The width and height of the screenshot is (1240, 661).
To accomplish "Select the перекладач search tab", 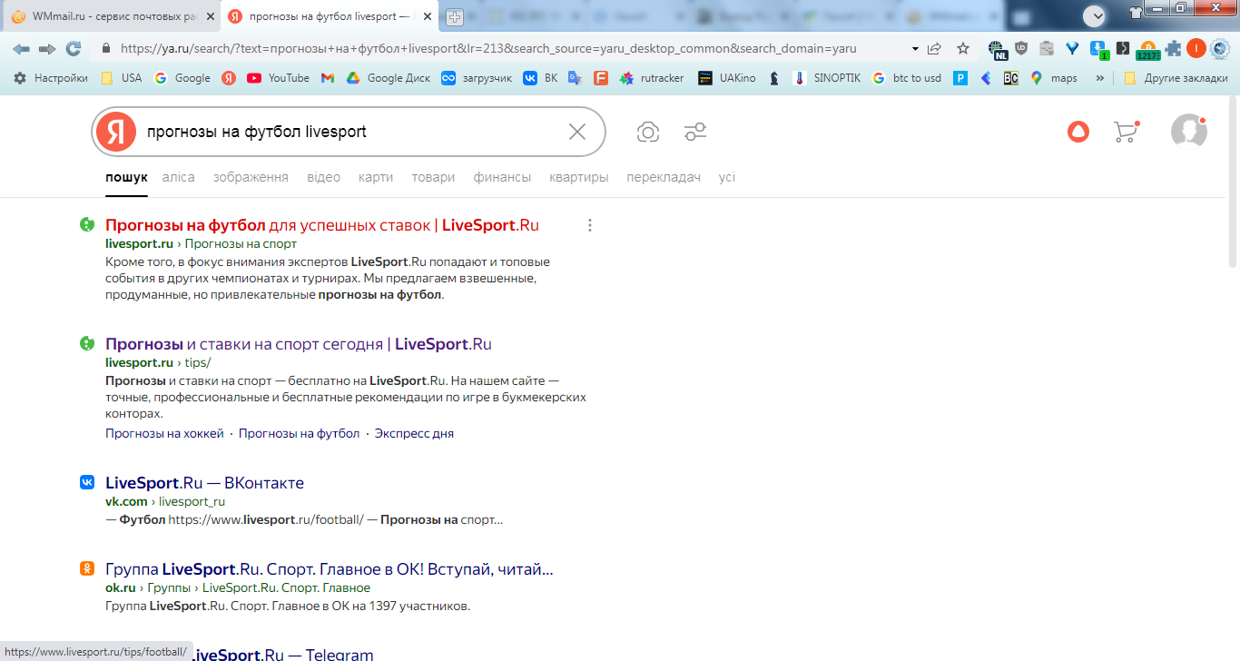I will coord(664,177).
